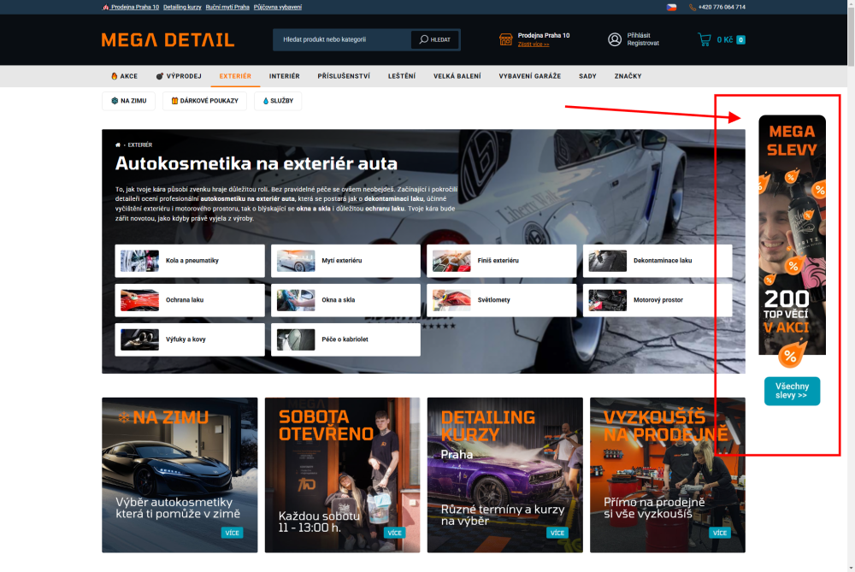Open the Leštění menu item
Screen dimensions: 855x572
(401, 76)
